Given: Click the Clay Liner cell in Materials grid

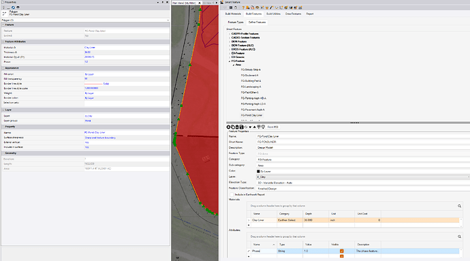Looking at the screenshot, I should tap(264, 220).
